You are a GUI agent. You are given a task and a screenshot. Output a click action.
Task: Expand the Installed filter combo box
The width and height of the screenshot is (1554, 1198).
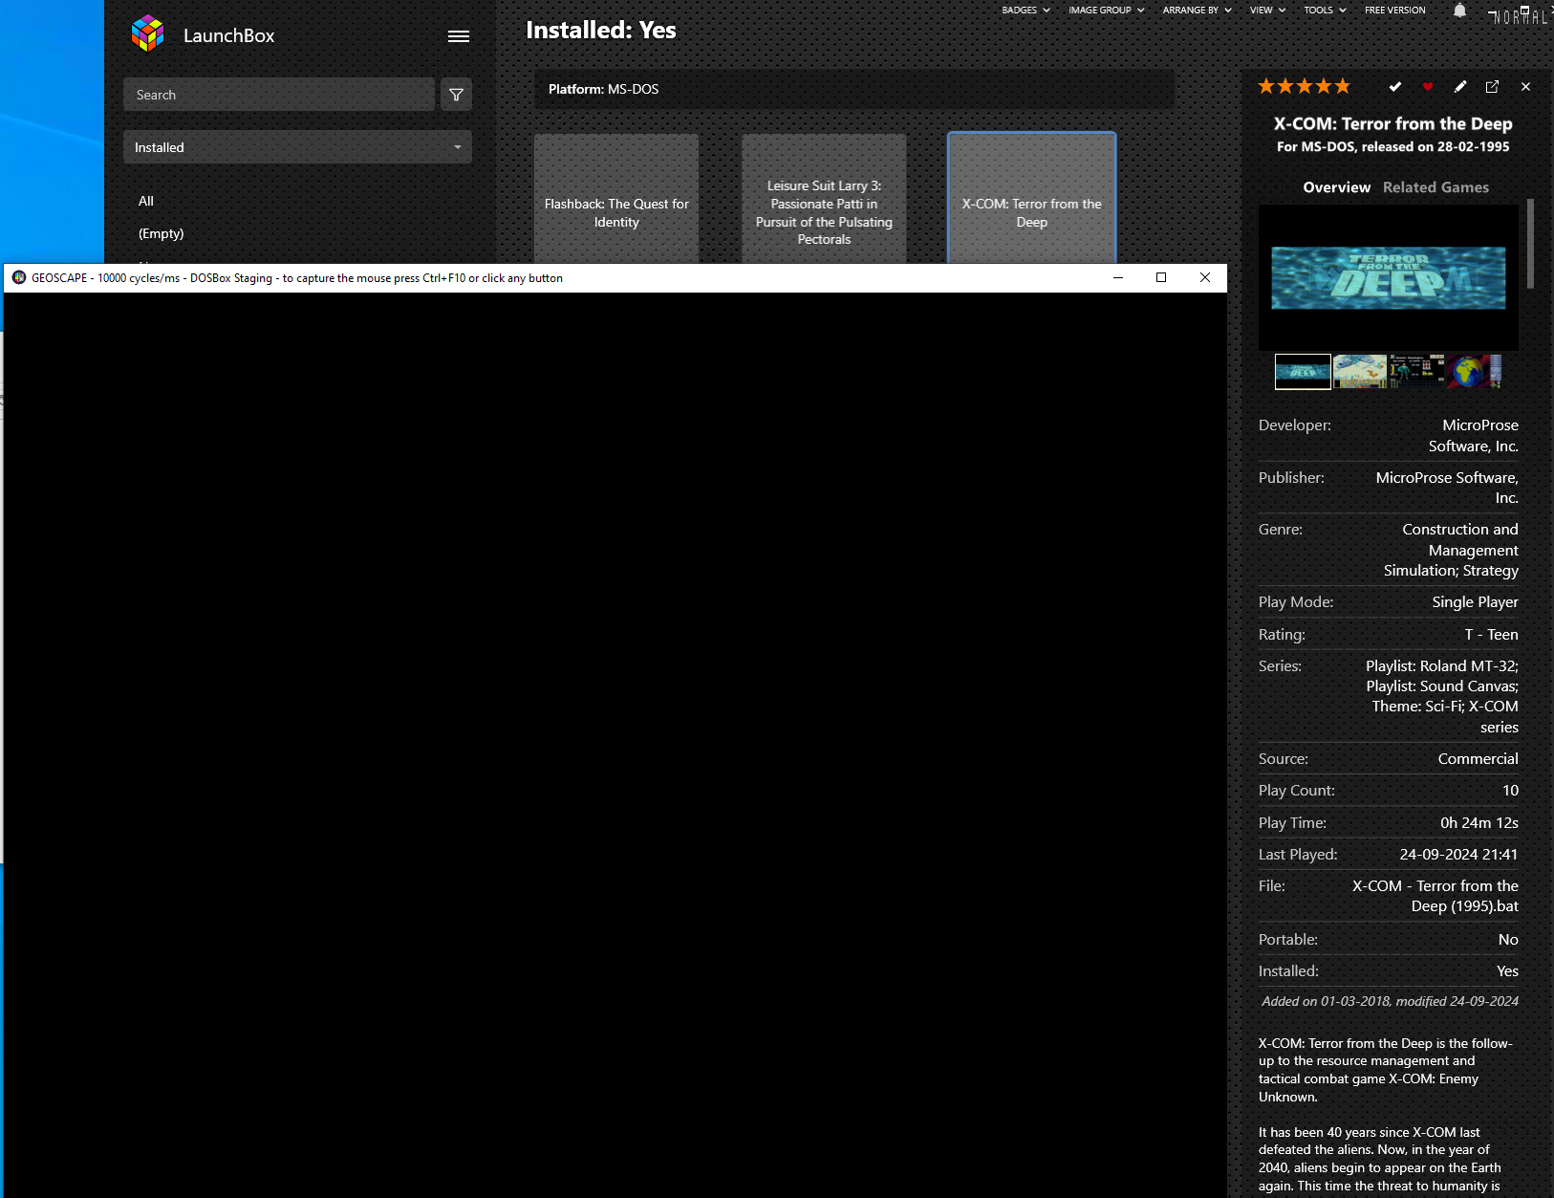pyautogui.click(x=297, y=147)
